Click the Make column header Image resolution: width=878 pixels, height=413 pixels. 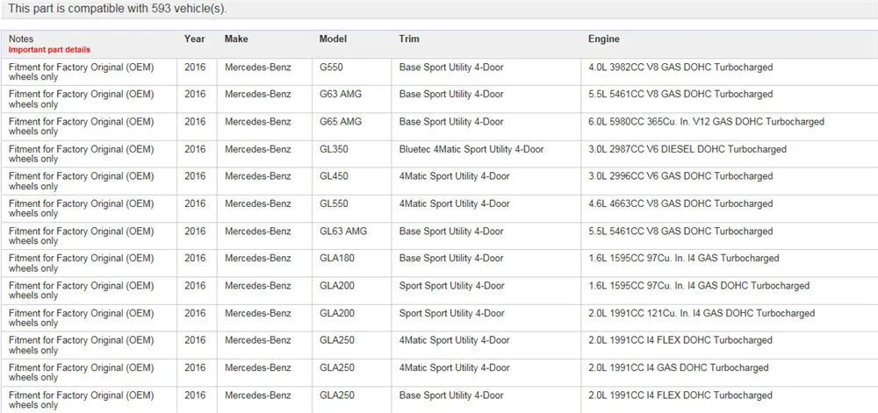[x=236, y=39]
